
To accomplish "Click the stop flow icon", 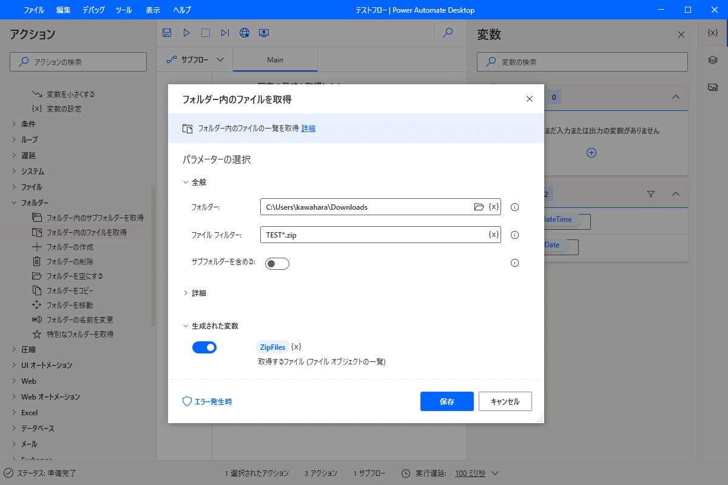I will 206,33.
